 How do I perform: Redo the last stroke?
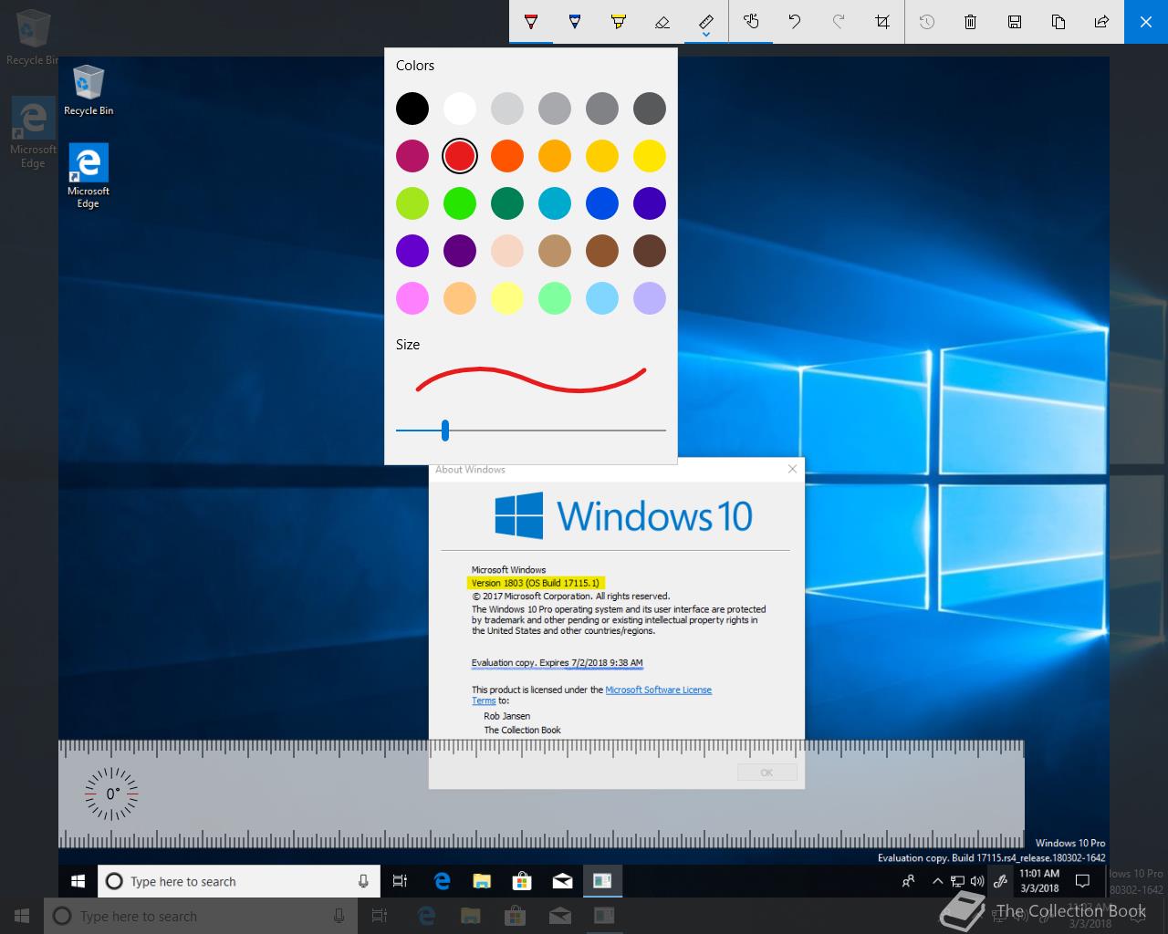839,21
